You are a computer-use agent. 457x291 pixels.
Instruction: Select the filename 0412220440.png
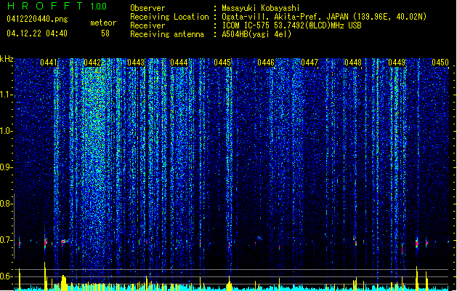(x=37, y=19)
